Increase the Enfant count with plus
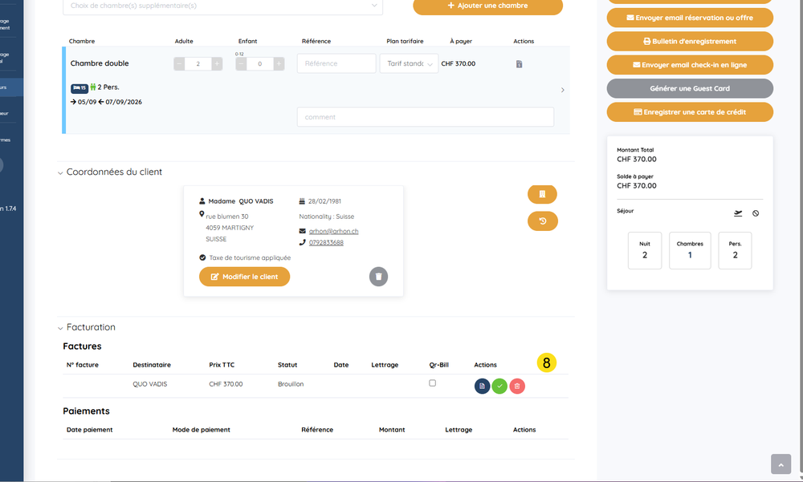 [279, 64]
